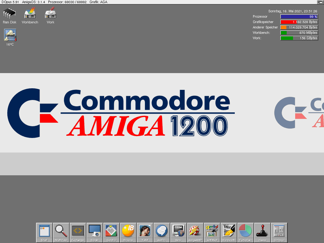324x243 pixels.
Task: Open Wordworth word processor
Action: pos(228,233)
